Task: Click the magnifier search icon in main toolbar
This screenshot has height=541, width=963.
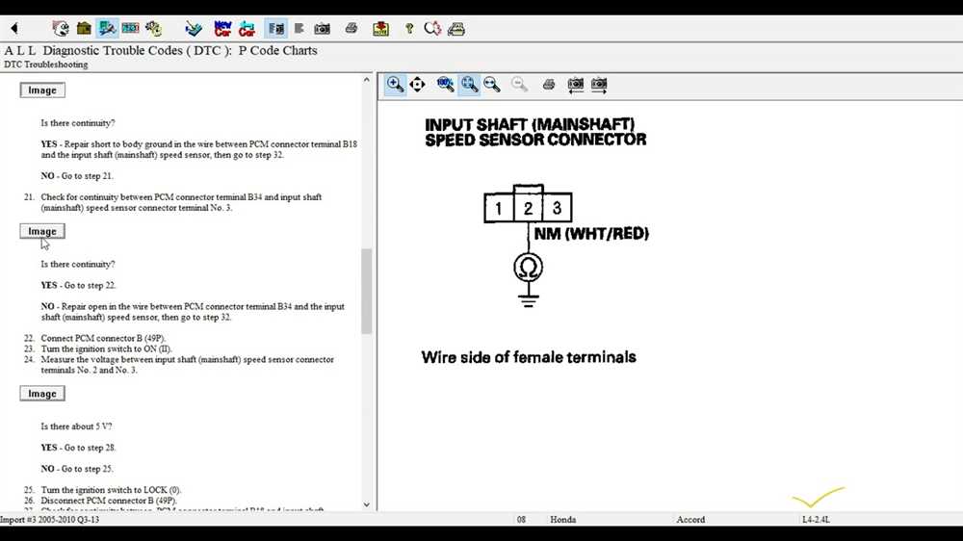Action: 432,28
